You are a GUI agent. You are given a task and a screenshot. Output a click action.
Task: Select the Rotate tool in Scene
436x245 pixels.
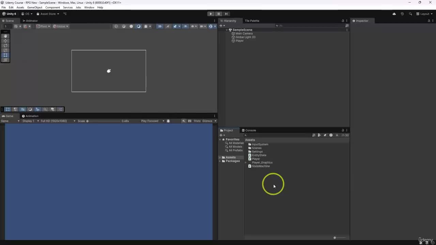[x=5, y=46]
